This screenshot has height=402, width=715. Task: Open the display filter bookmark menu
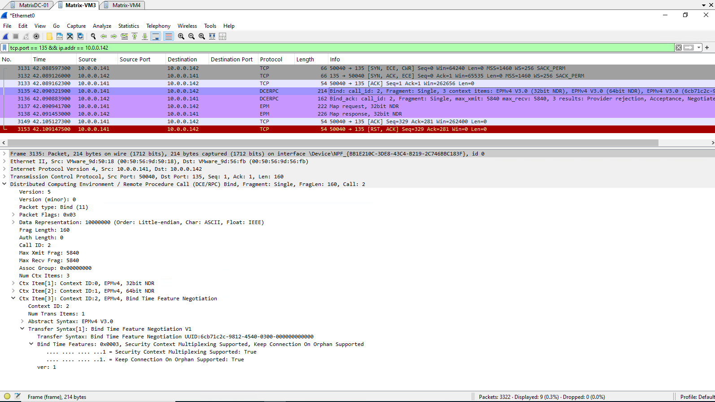[x=5, y=48]
